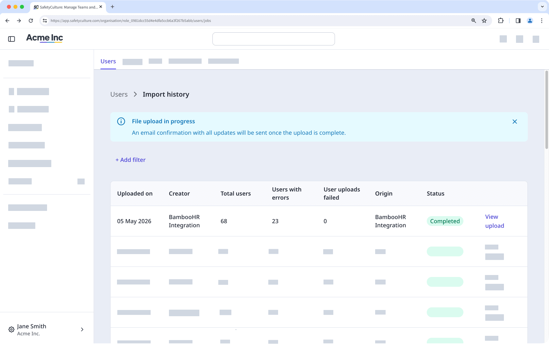Click the page vertical scrollbar

click(546, 110)
